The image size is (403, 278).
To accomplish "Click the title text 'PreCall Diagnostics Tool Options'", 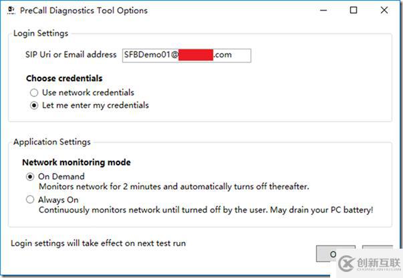I will (x=84, y=11).
